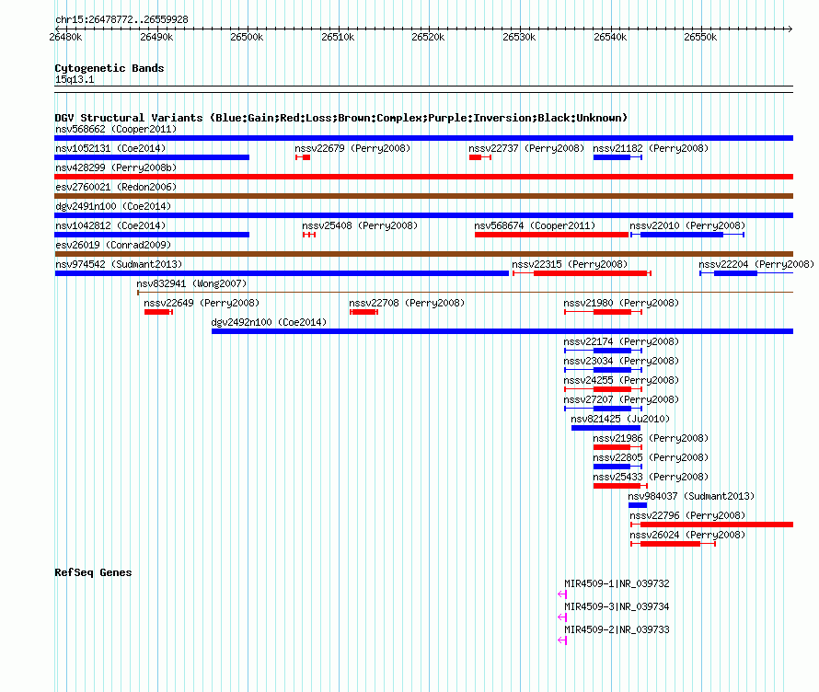The image size is (819, 692).
Task: Click the RefSeq Genes track title
Action: (93, 572)
